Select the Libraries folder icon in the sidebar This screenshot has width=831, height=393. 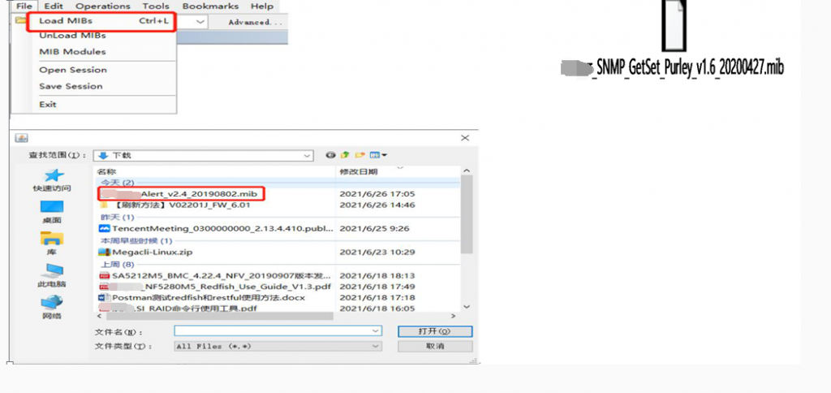pos(52,239)
